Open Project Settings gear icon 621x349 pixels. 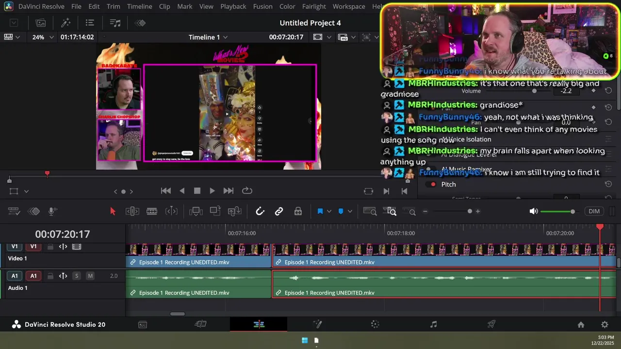tap(605, 325)
